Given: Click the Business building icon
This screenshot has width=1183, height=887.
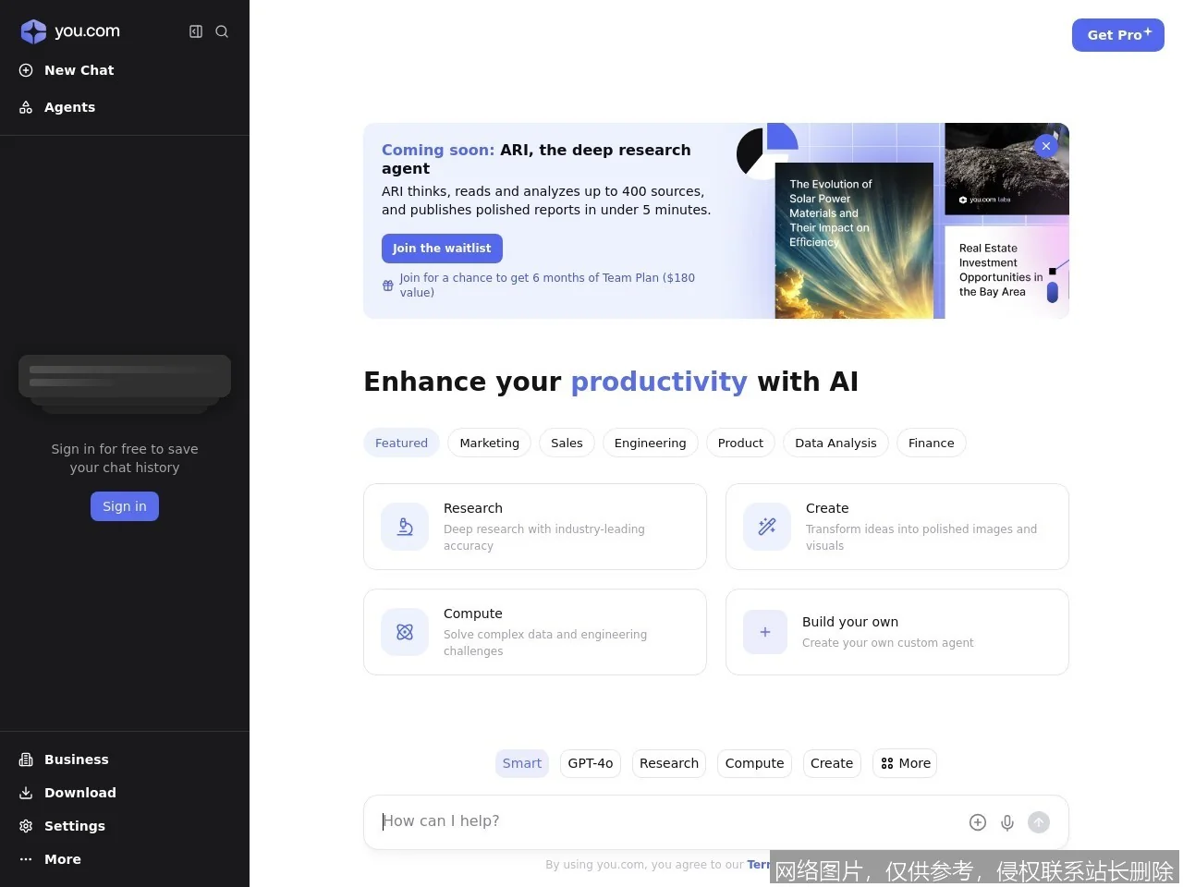Looking at the screenshot, I should 26,759.
